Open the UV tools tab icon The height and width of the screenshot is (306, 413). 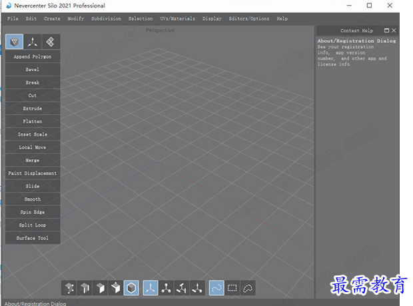tap(51, 41)
